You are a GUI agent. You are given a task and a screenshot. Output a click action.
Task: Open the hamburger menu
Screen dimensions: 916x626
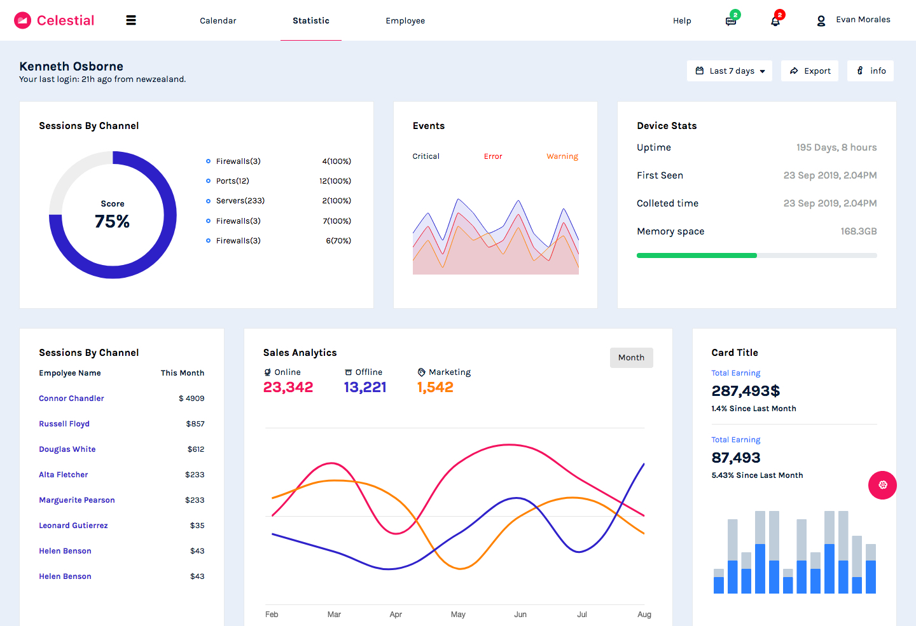131,20
